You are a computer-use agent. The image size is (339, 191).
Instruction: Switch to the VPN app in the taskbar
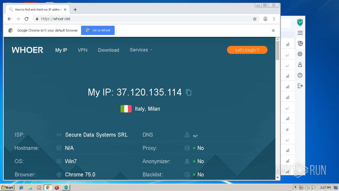coord(66,188)
